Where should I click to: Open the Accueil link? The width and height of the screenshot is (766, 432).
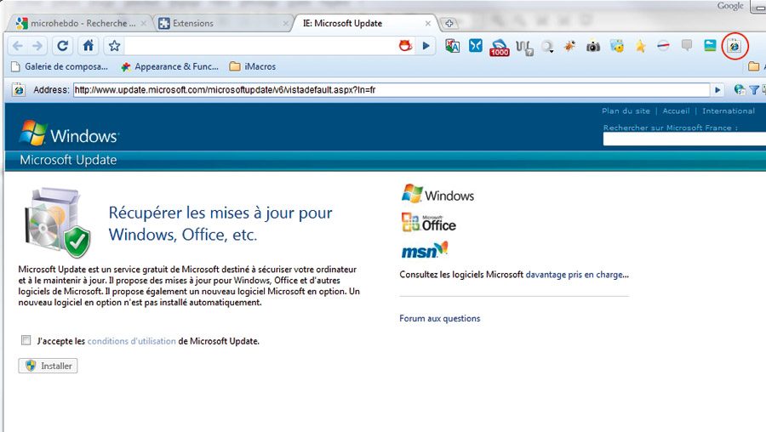coord(676,111)
